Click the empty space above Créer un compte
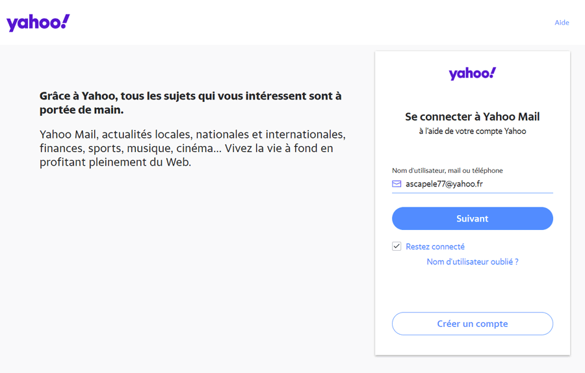Viewport: 585px width, 373px height. click(x=473, y=289)
